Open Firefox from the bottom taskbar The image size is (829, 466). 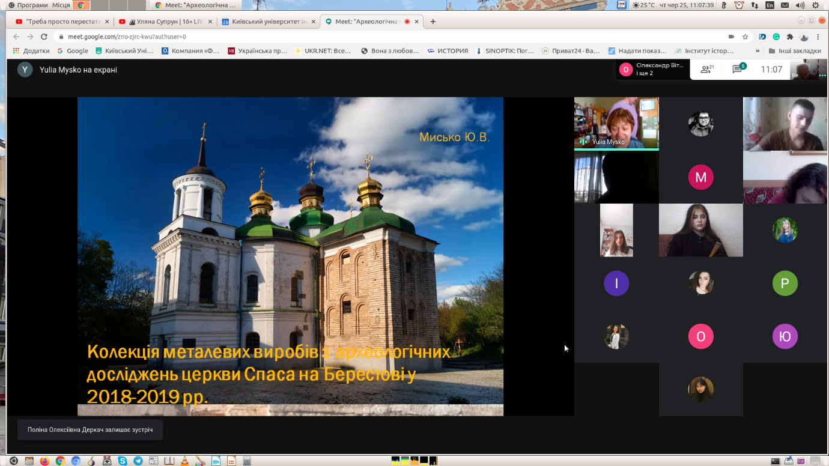click(44, 461)
